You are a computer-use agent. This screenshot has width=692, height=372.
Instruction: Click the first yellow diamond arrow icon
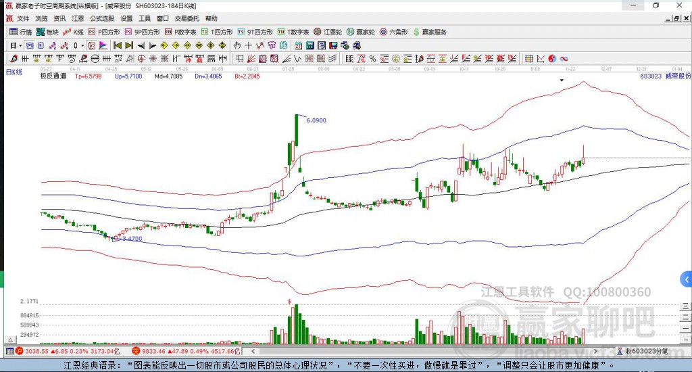pyautogui.click(x=164, y=45)
